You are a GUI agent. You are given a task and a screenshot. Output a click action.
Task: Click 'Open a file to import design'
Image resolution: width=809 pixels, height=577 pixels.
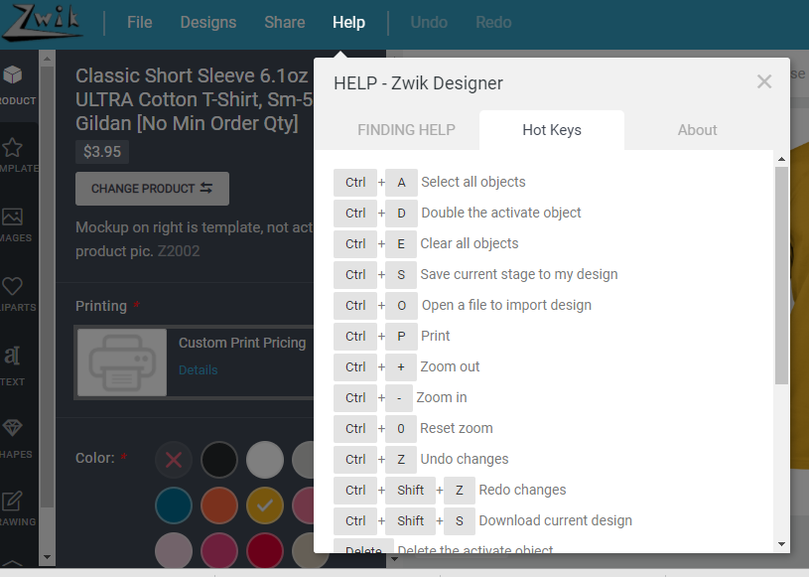[x=506, y=305]
